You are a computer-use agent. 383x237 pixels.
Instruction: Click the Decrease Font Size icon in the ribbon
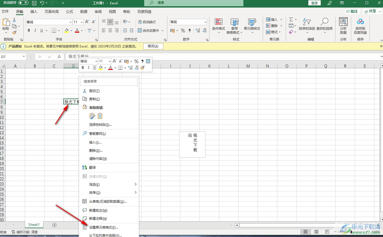[94, 22]
